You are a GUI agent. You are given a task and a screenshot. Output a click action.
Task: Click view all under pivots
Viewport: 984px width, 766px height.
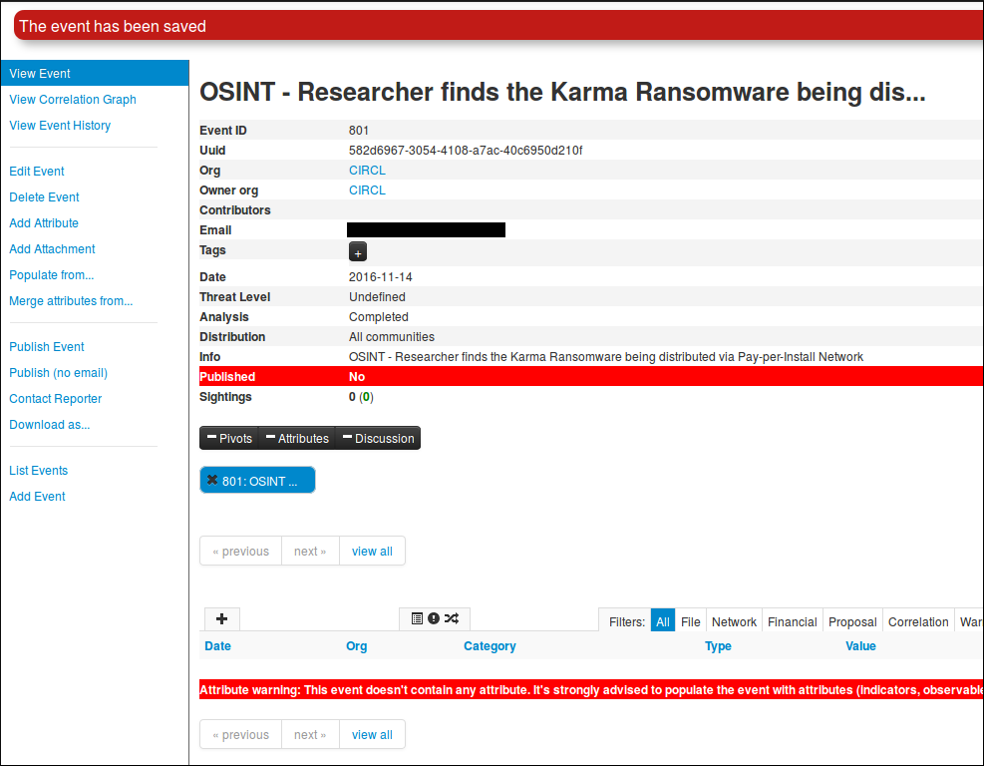[372, 552]
